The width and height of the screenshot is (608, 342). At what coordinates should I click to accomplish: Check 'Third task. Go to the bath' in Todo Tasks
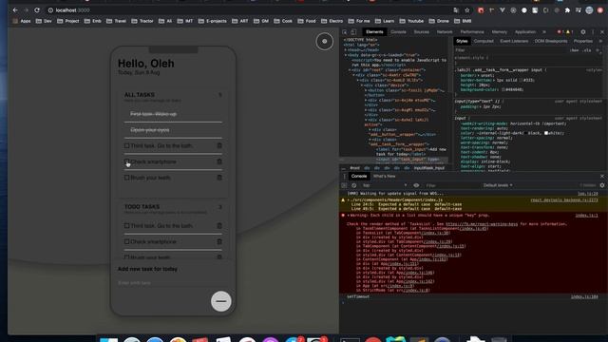click(x=126, y=226)
